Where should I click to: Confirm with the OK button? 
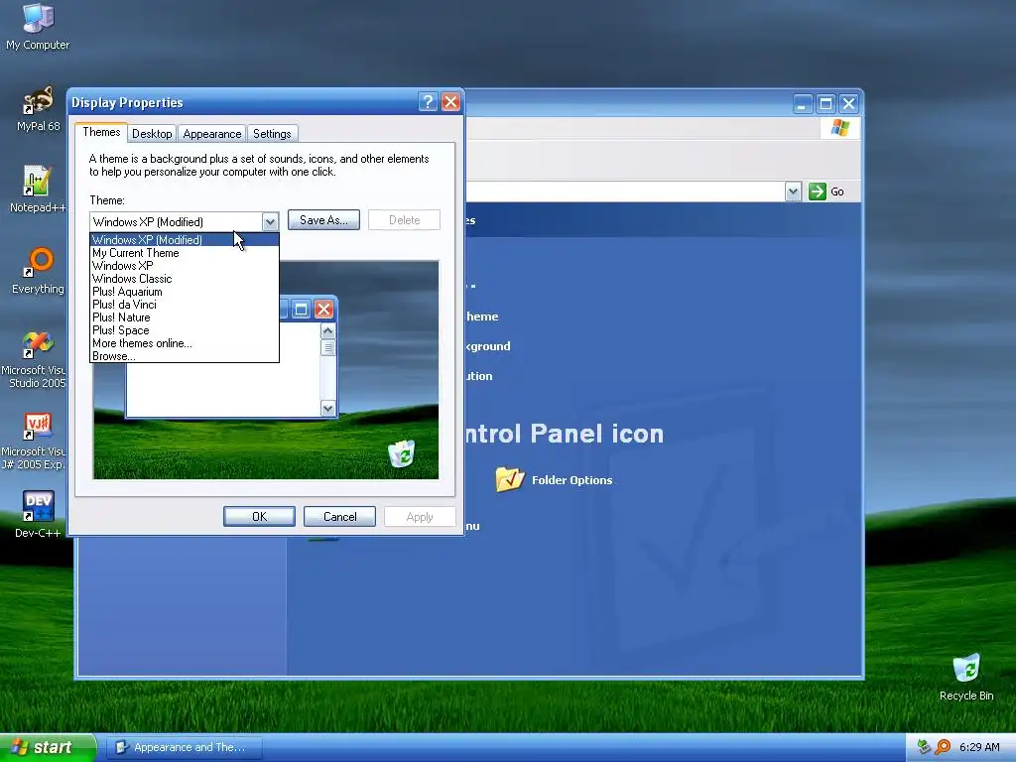pos(259,516)
